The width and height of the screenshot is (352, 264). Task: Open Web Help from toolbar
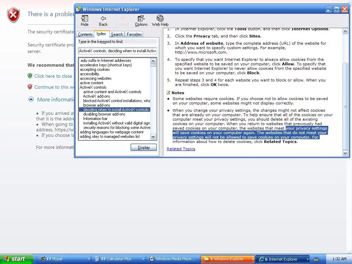(x=160, y=21)
